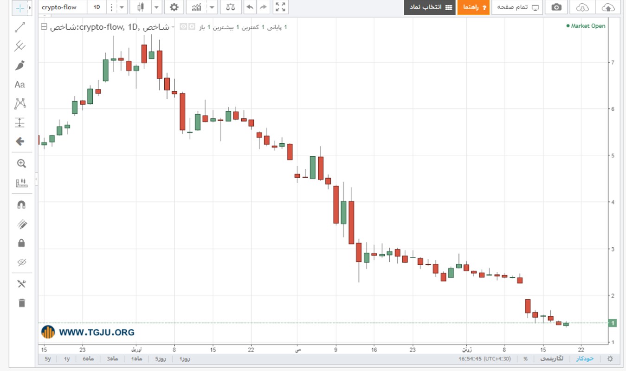The image size is (626, 371).
Task: Open the time interval dropdown arrow
Action: (122, 7)
